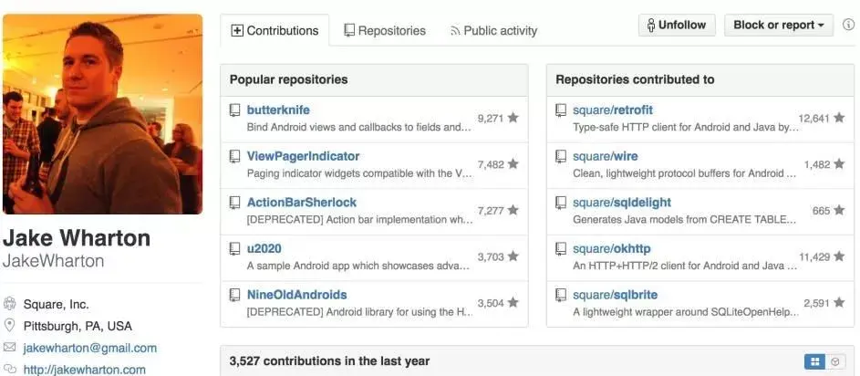This screenshot has width=860, height=376.
Task: Click the star icon for square/retrofit
Action: [x=839, y=118]
